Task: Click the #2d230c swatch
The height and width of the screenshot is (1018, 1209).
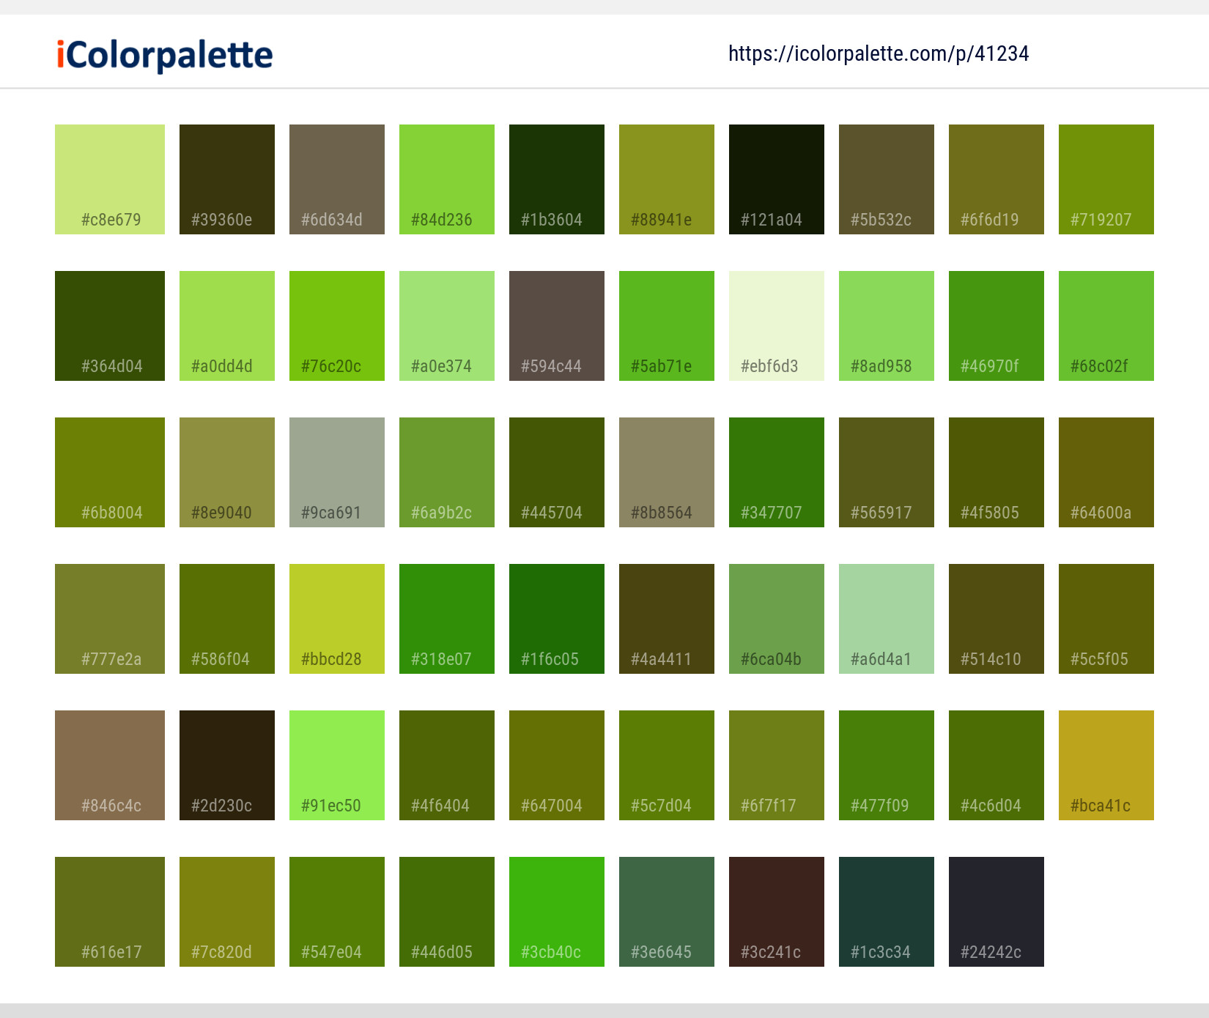Action: (227, 765)
